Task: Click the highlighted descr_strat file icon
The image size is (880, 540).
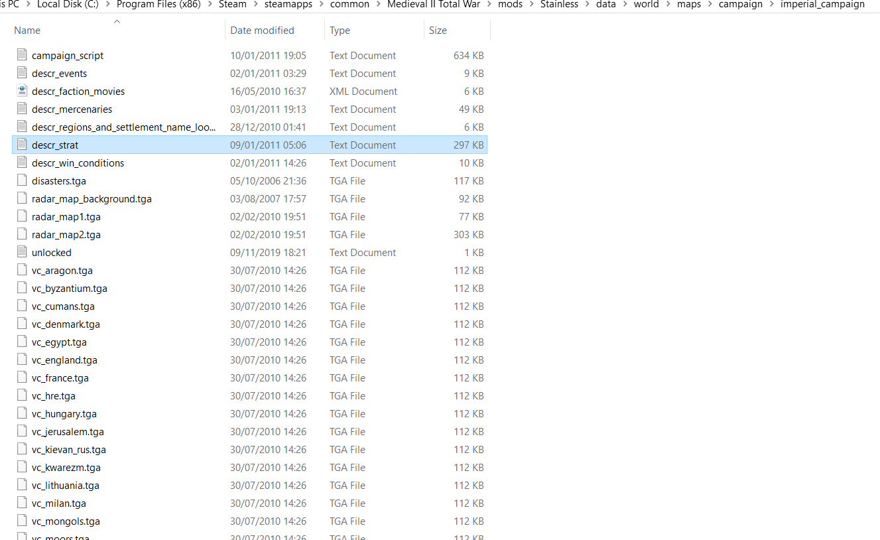Action: [22, 145]
